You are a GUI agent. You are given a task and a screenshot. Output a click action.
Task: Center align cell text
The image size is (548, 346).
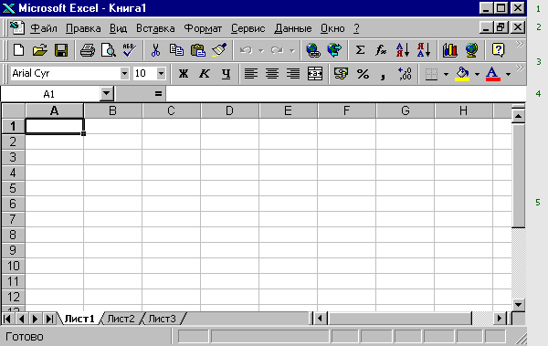tap(272, 74)
